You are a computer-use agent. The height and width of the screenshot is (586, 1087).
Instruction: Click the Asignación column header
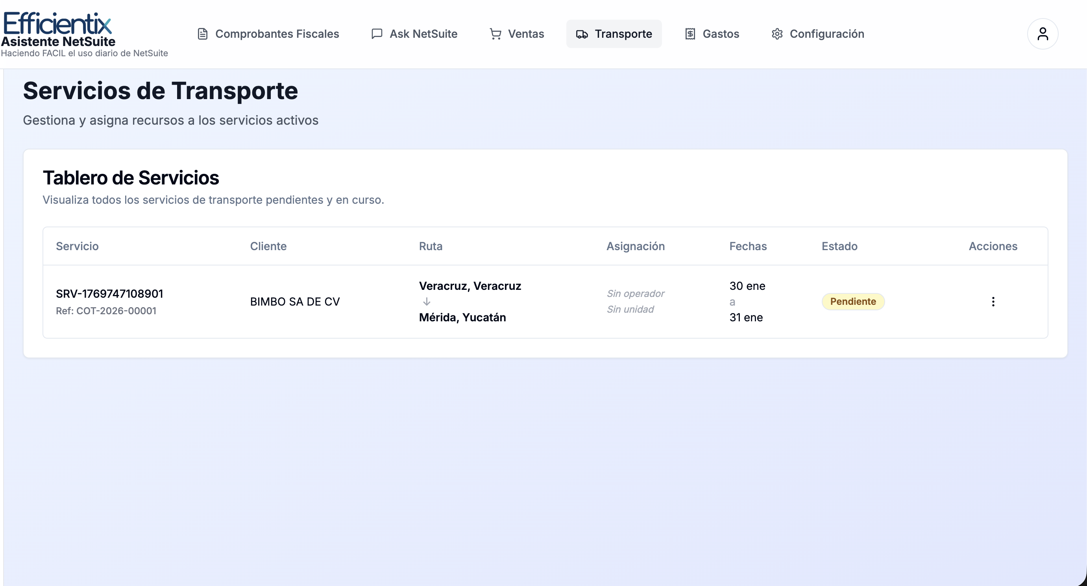click(636, 246)
